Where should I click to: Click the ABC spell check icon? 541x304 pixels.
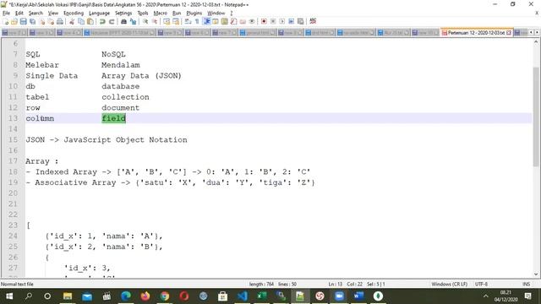(313, 21)
